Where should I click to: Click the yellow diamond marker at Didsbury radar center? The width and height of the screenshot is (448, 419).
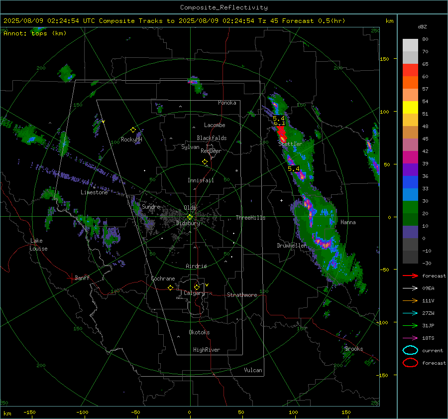tap(190, 217)
